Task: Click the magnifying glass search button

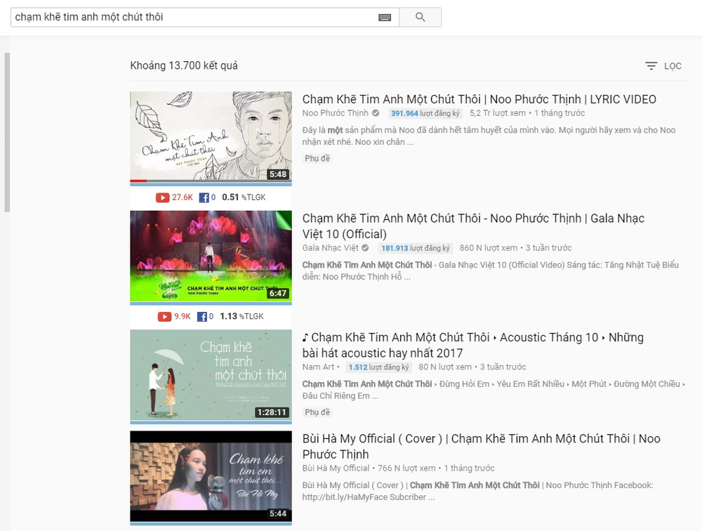Action: click(x=420, y=17)
